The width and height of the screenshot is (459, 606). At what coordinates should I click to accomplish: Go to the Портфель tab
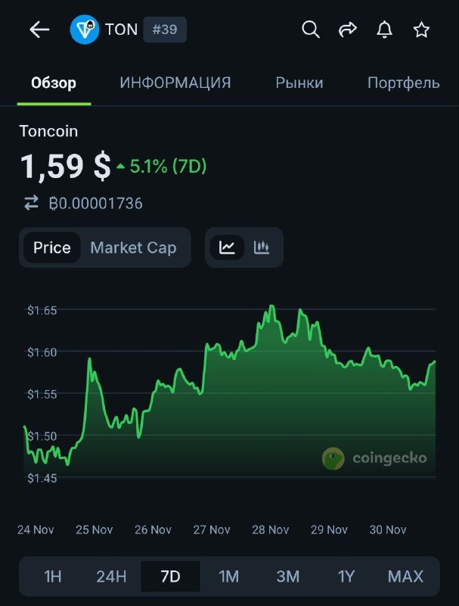(x=403, y=83)
